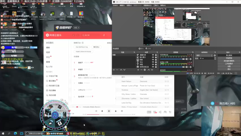Pop out the OBS audio mixer dock

pyautogui.click(x=193, y=52)
